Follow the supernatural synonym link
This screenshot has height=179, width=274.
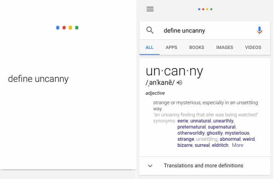[222, 127]
